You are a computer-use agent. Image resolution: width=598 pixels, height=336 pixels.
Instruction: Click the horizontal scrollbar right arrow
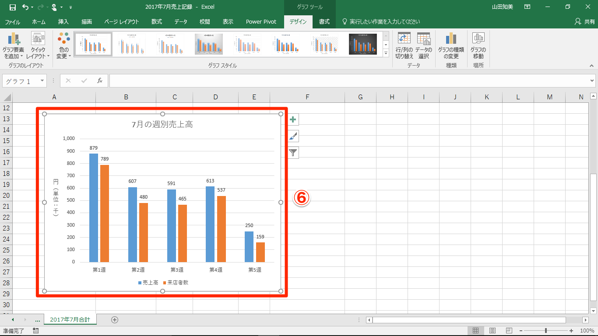tap(585, 320)
